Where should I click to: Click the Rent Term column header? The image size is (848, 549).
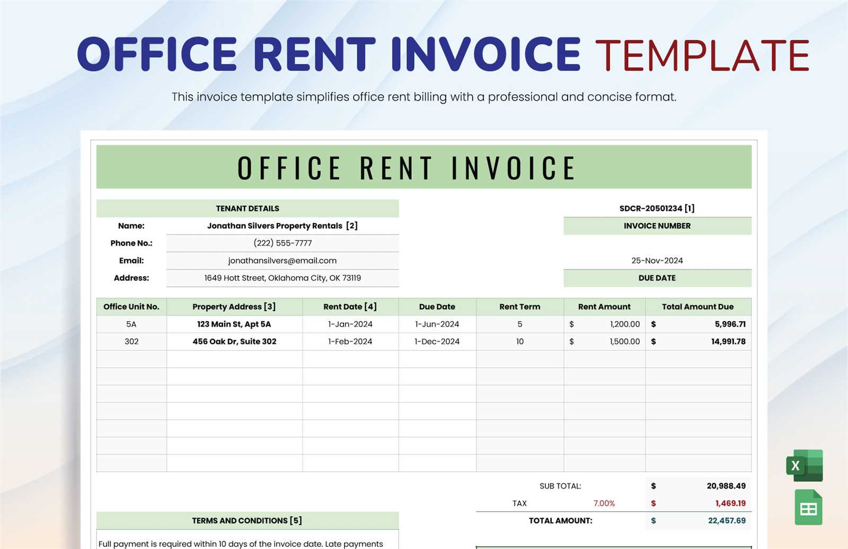click(520, 307)
